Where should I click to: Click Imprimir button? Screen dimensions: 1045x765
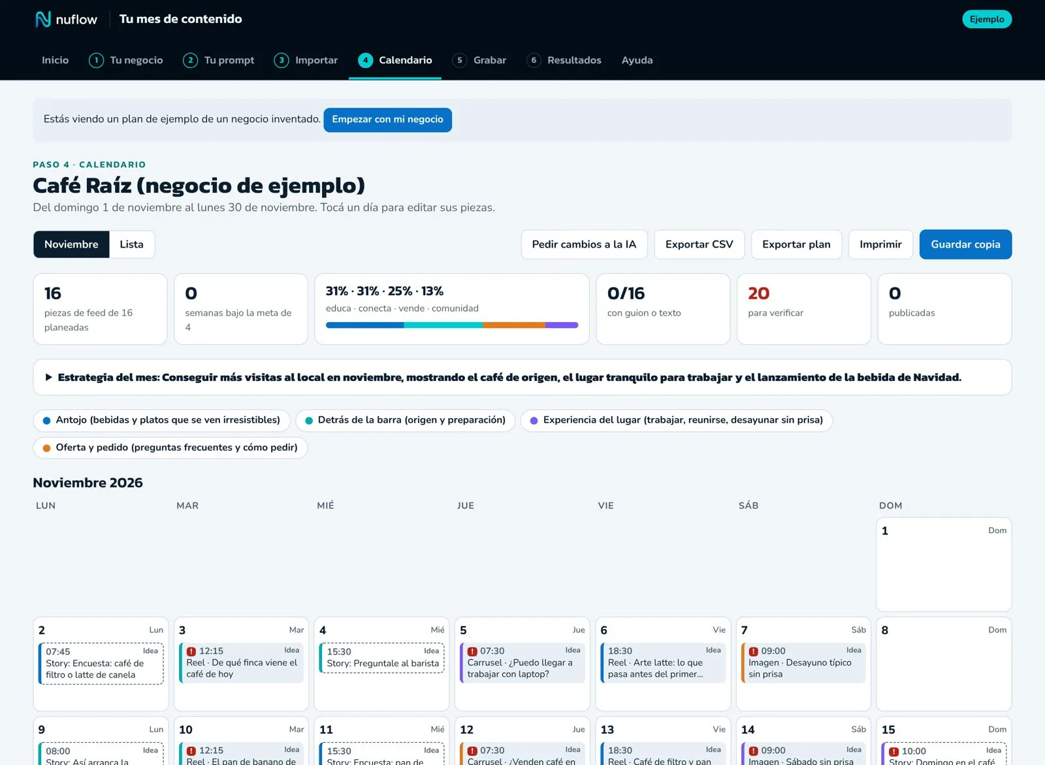(x=880, y=244)
